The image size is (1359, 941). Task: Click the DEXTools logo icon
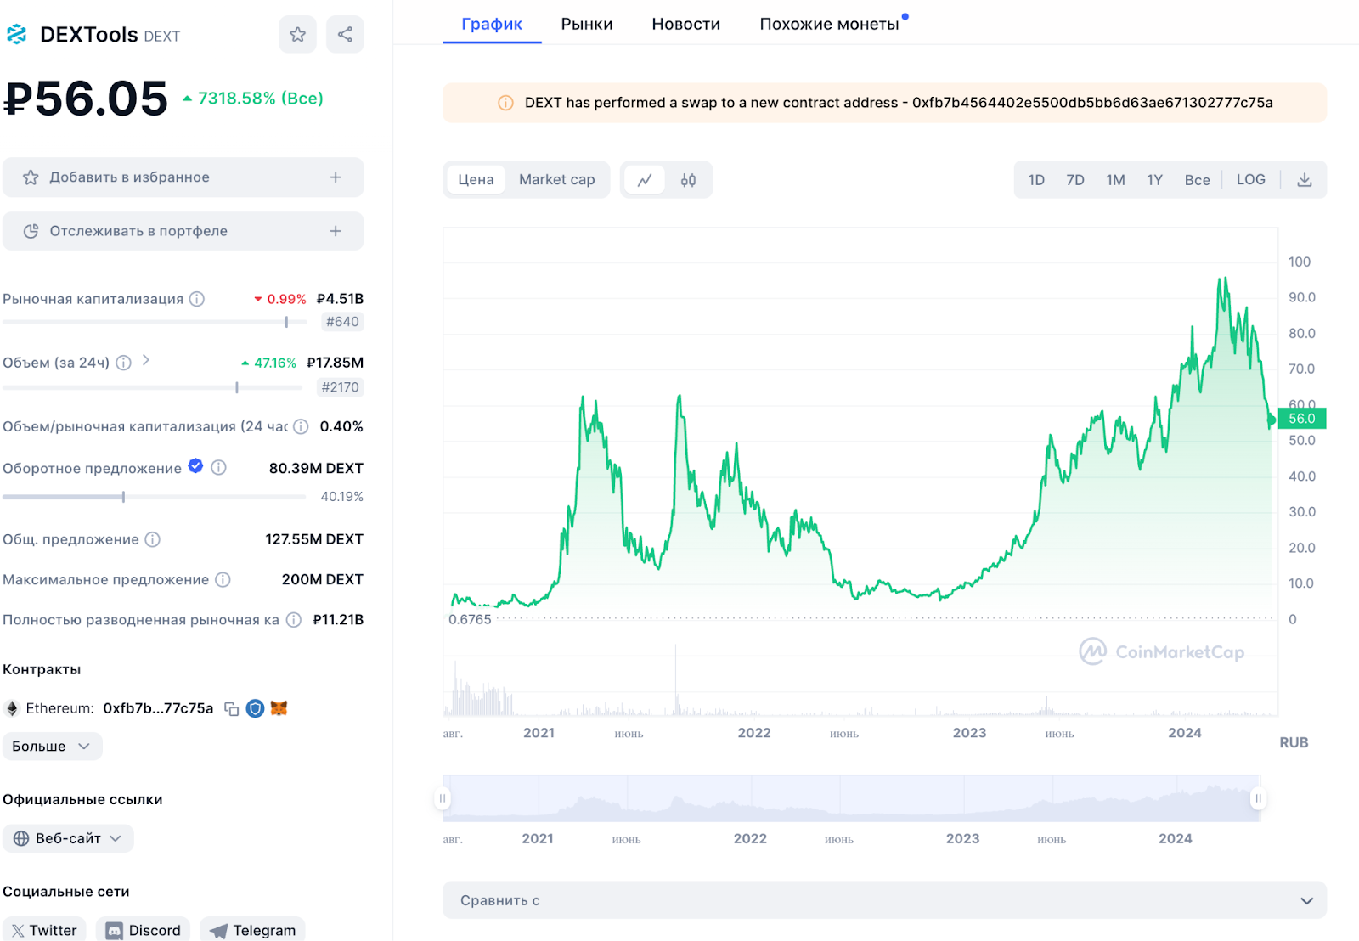pyautogui.click(x=16, y=35)
